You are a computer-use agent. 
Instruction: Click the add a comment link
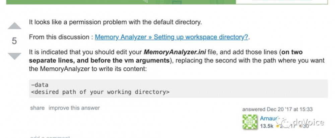(50, 137)
